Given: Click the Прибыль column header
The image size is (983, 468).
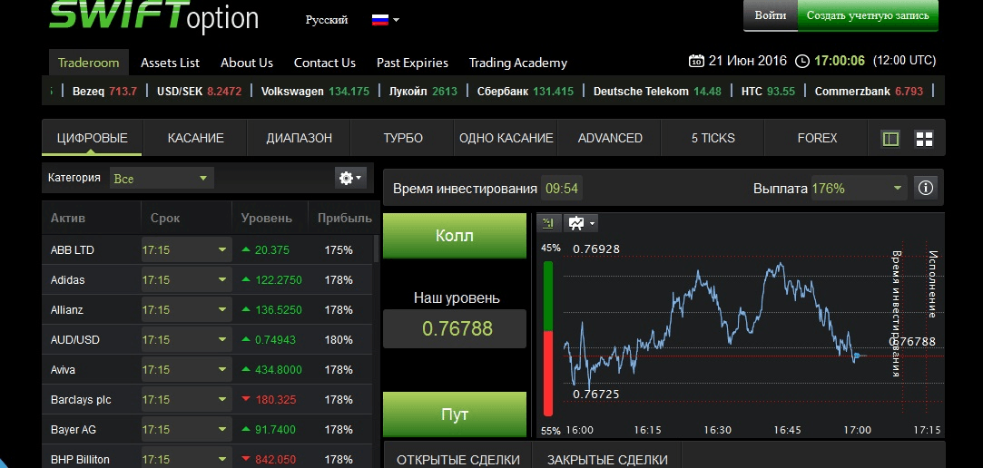Looking at the screenshot, I should [x=344, y=218].
